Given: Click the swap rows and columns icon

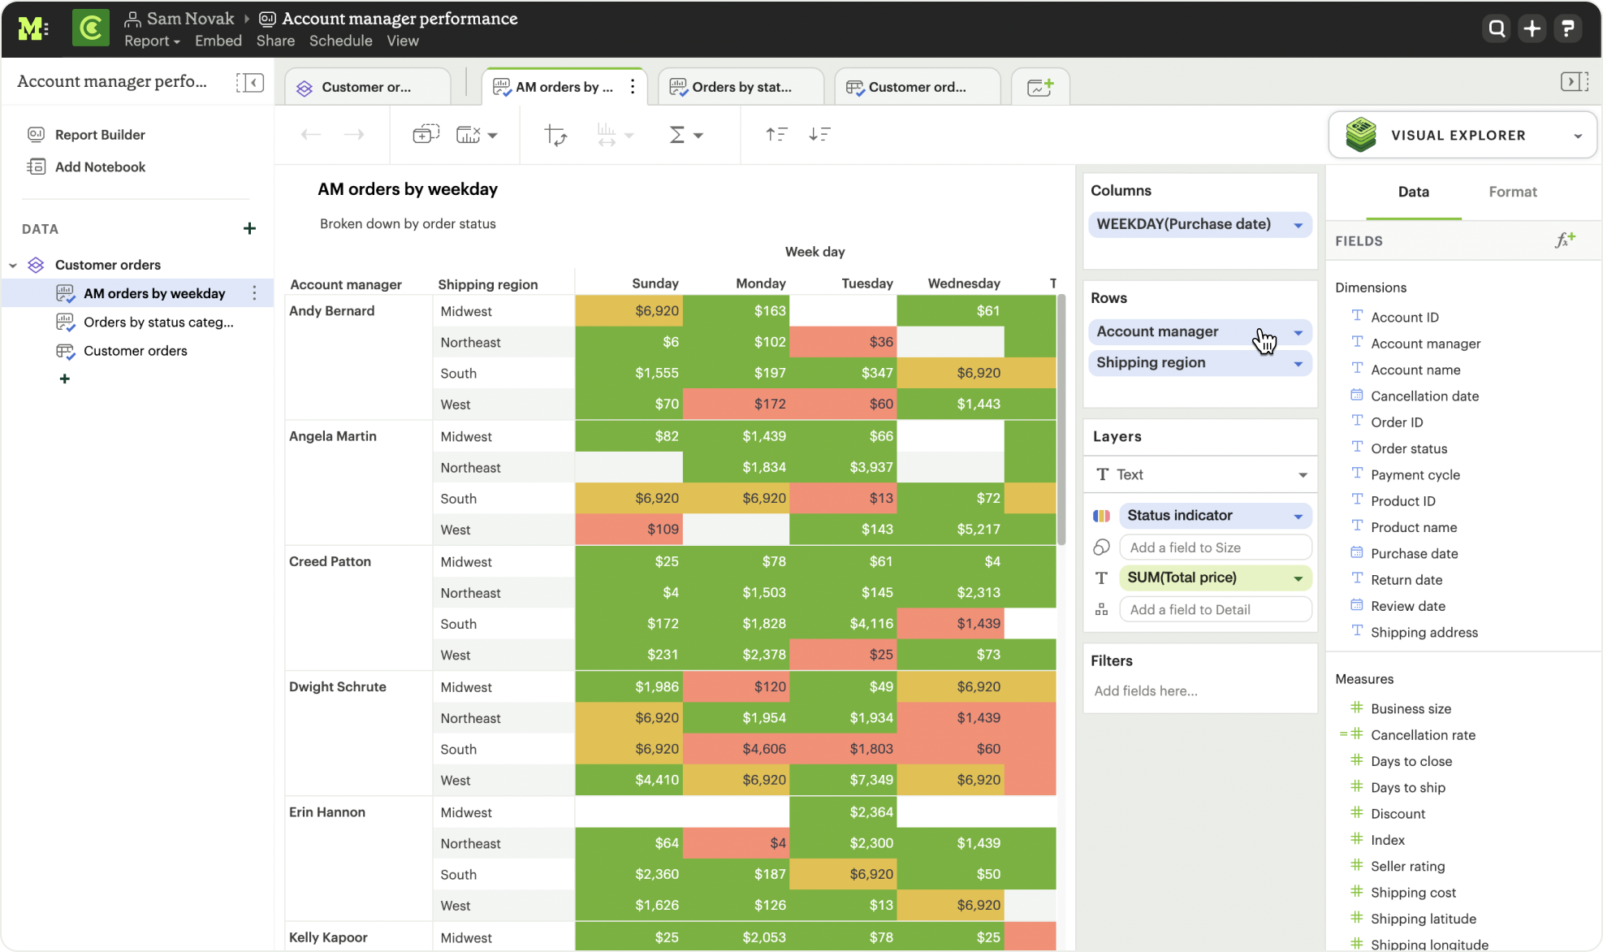Looking at the screenshot, I should pyautogui.click(x=555, y=135).
